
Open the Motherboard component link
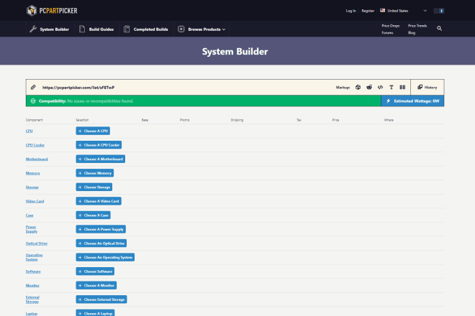[37, 159]
